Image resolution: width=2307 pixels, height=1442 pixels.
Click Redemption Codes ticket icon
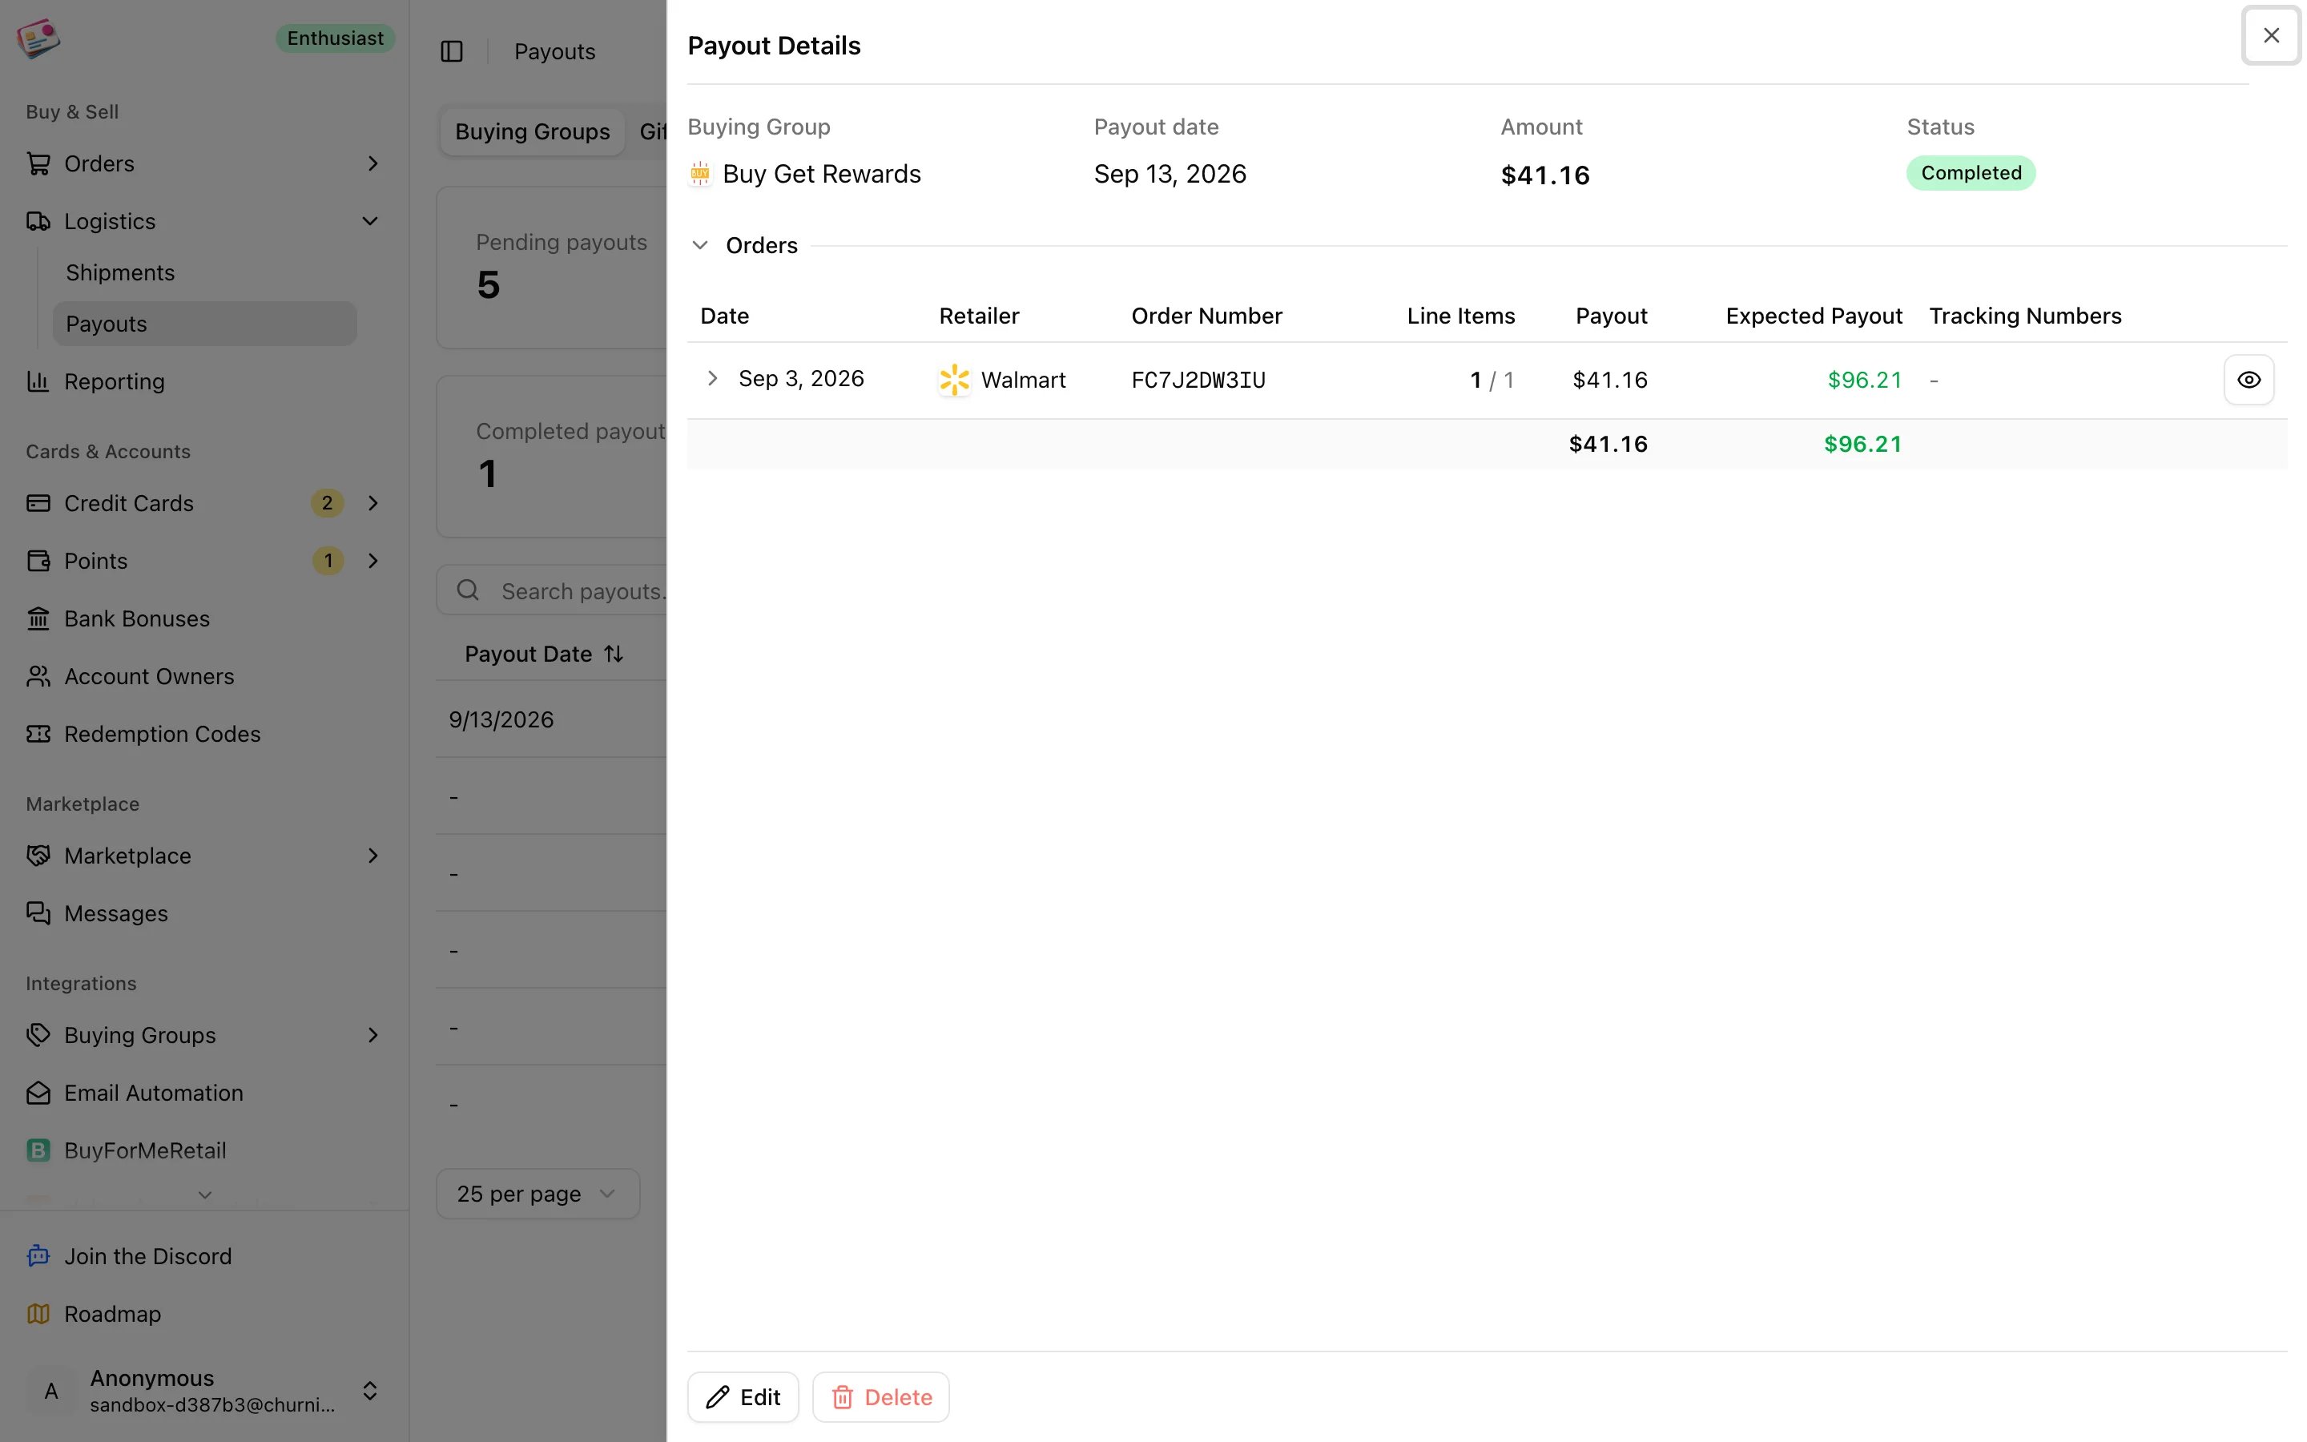pos(38,735)
